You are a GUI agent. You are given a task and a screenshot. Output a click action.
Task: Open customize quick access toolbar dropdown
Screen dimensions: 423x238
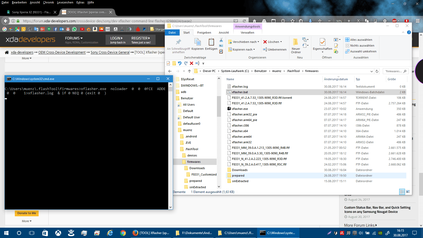click(203, 64)
